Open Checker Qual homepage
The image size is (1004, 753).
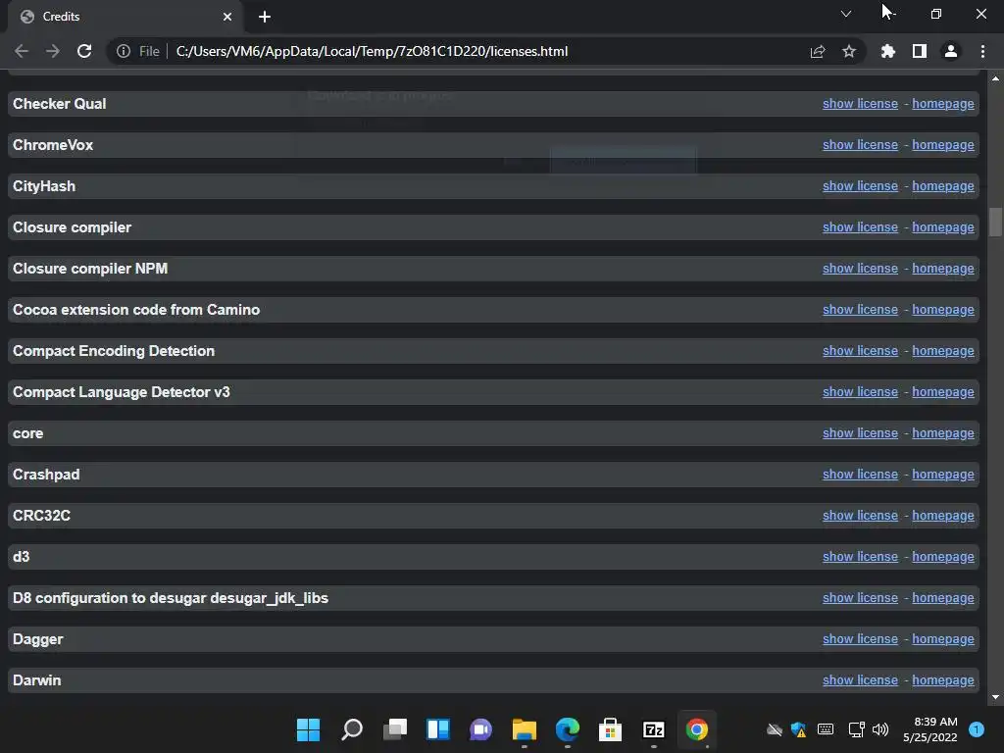click(x=943, y=104)
